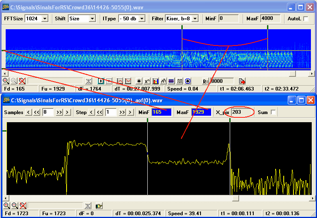Click the red arrow icon after R= field
317x218 pixels.
coord(242,81)
